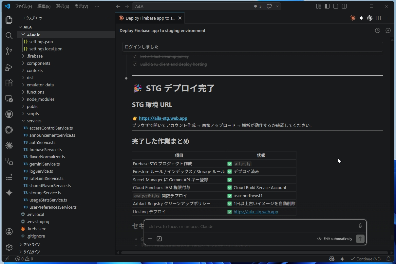Click the orange Claude icon in editor toolbar
The image size is (396, 264).
(353, 18)
